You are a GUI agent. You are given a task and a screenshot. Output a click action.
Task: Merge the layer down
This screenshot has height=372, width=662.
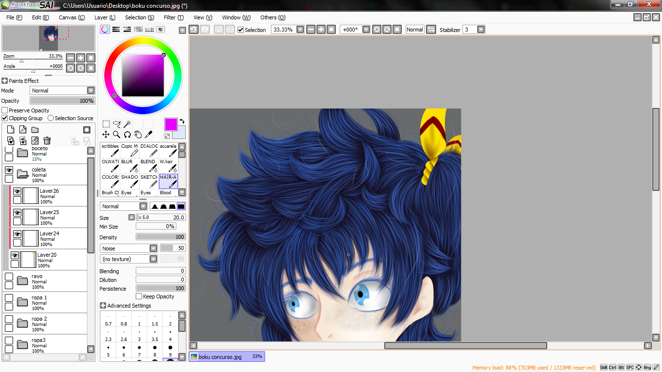[x=23, y=140]
